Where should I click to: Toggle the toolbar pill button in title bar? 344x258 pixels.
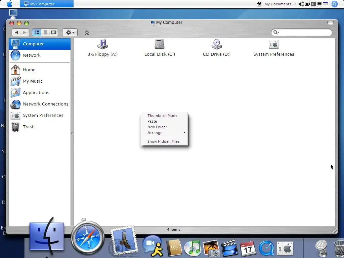(331, 23)
